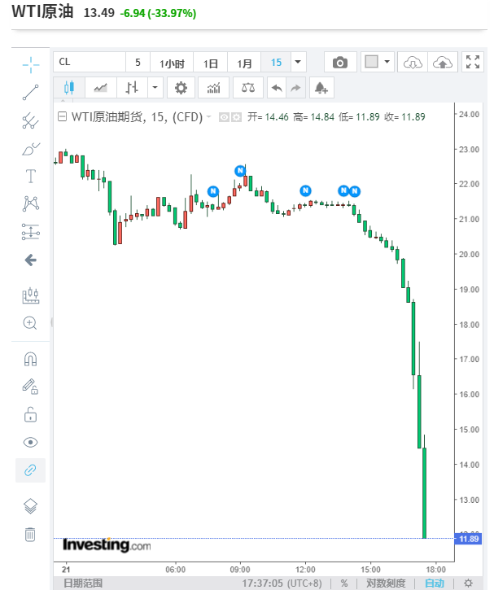Viewport: 494px width, 590px height.
Task: Switch to the 1小时 interval
Action: click(x=172, y=63)
